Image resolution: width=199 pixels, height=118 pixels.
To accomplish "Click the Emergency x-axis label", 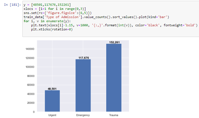I will click(x=83, y=115).
